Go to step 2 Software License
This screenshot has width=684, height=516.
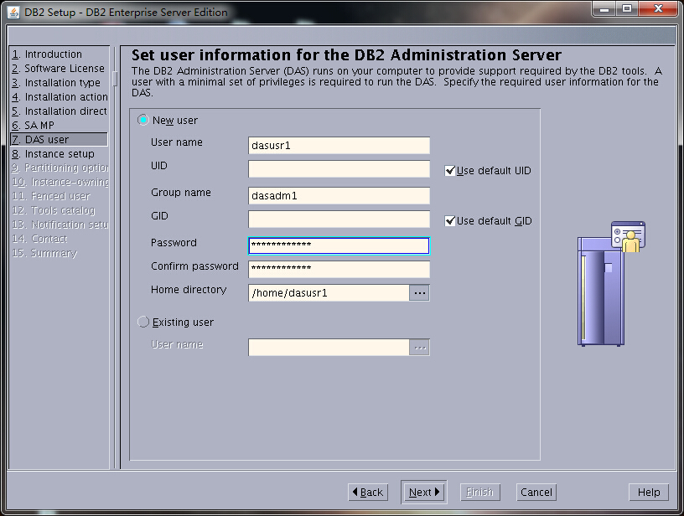[x=59, y=69]
